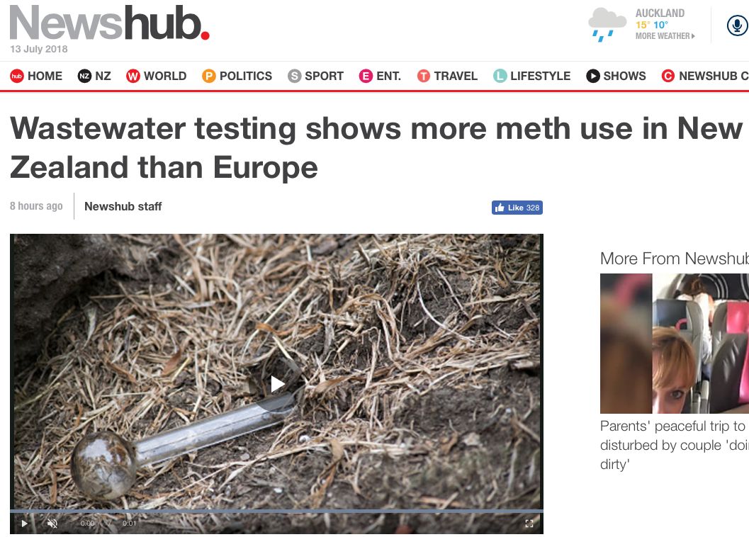Click play in the video control bar
The image size is (749, 537).
click(24, 523)
